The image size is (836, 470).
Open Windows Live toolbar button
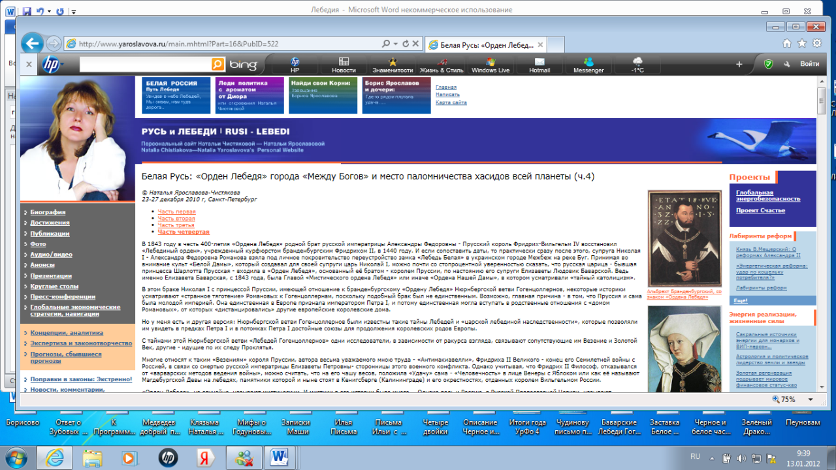490,64
